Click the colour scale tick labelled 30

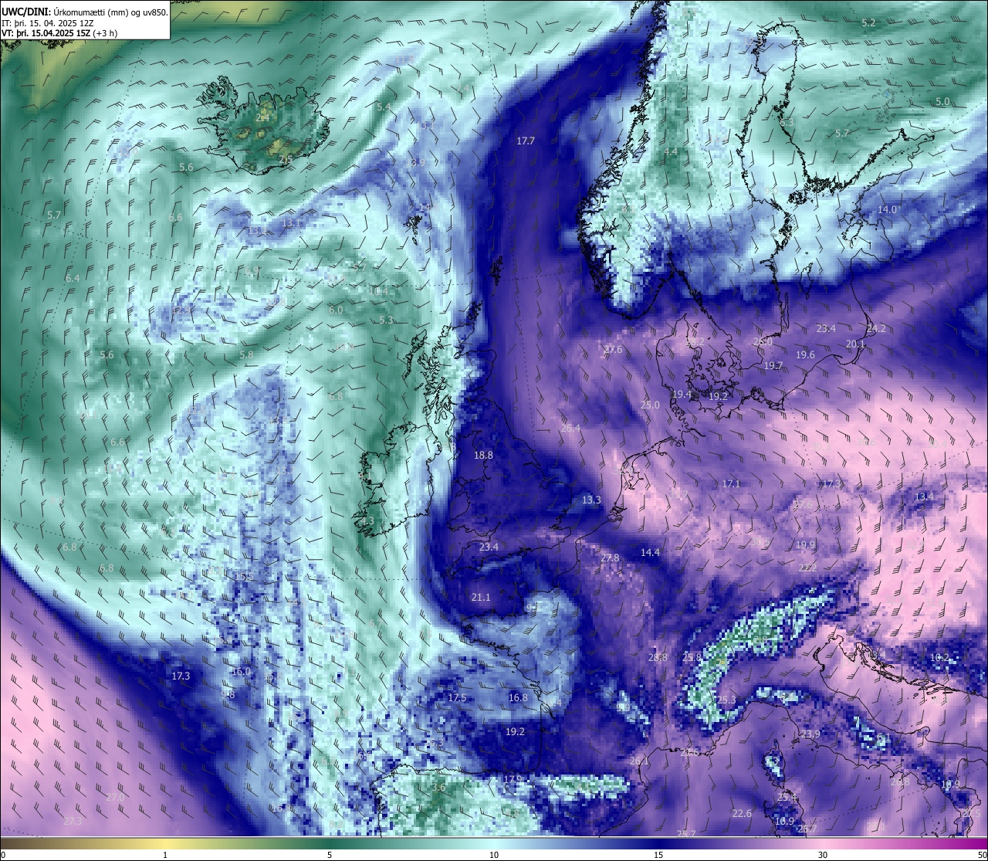point(823,855)
